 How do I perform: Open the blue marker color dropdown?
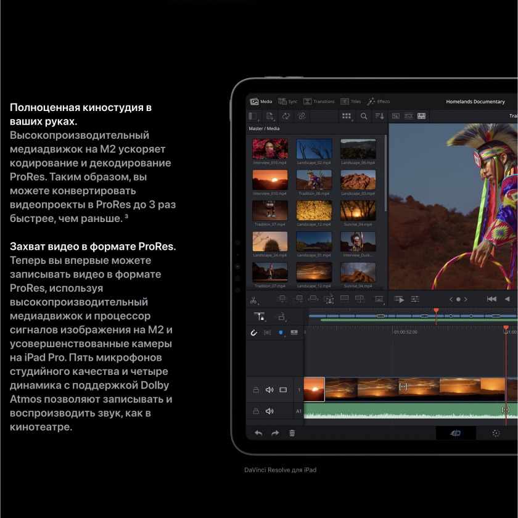pos(281,332)
